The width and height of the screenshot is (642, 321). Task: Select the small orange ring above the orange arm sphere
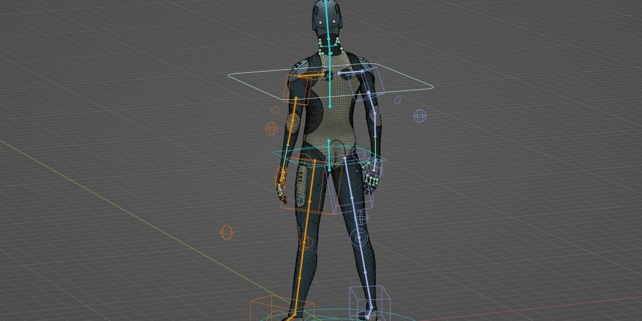(275, 111)
